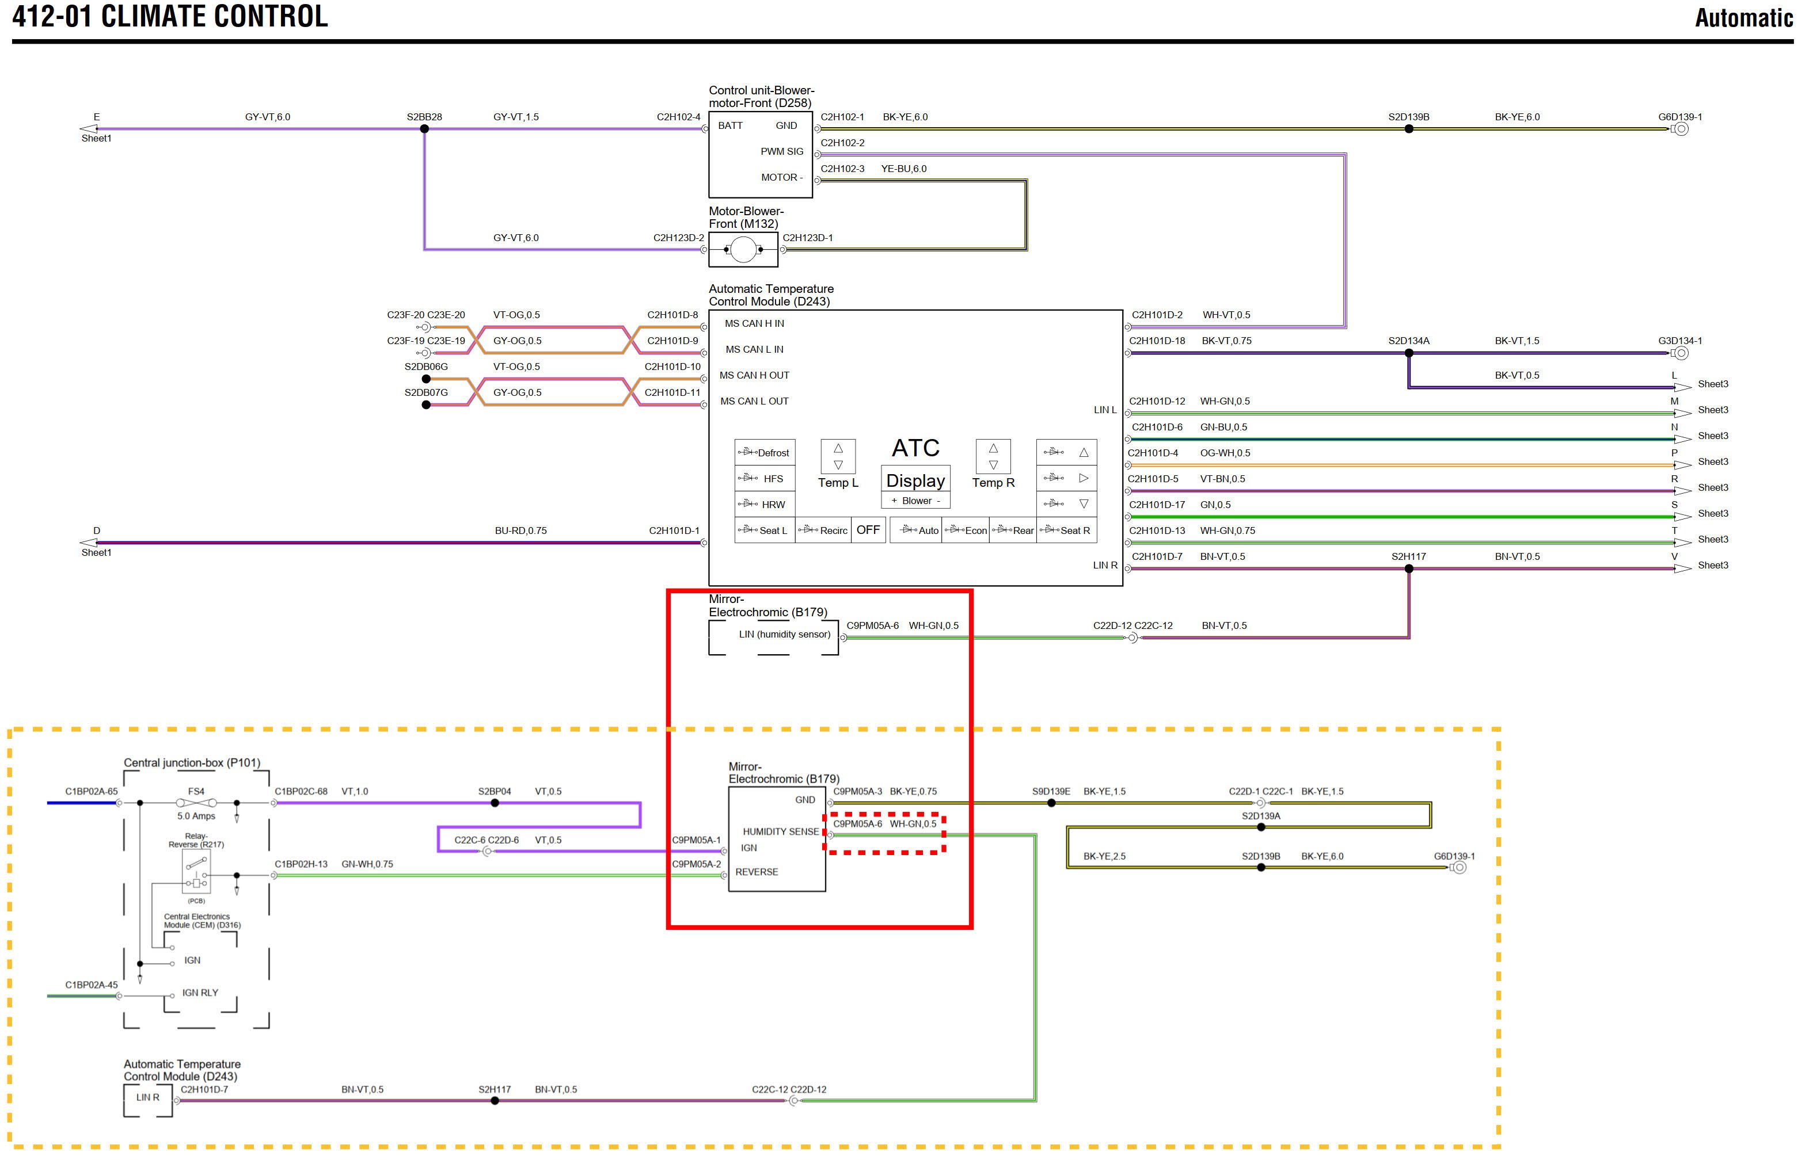Click the C9PM05A-6 WH-GN,0.5 highlighted label
Screen dimensions: 1809x1160
point(884,824)
